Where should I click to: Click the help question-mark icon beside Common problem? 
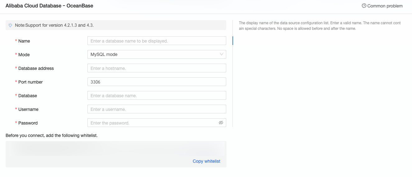364,6
